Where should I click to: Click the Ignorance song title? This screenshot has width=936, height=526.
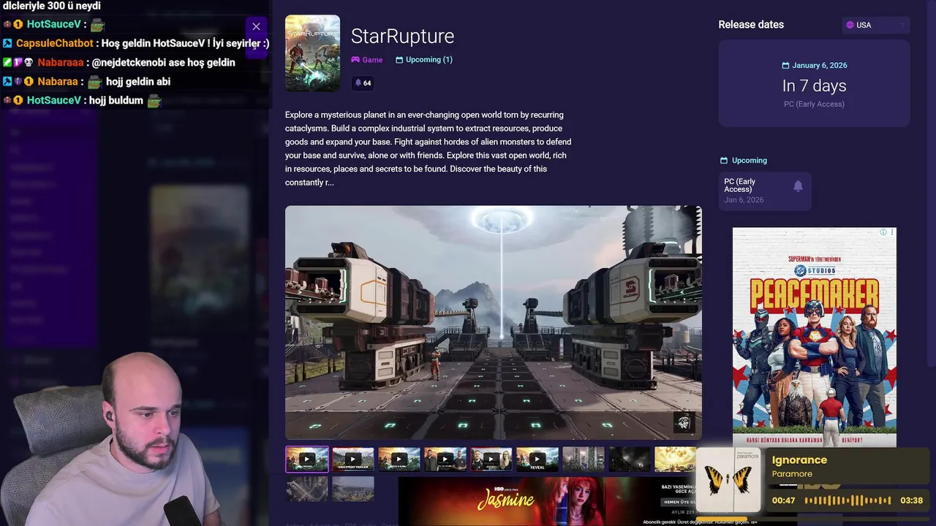[799, 460]
